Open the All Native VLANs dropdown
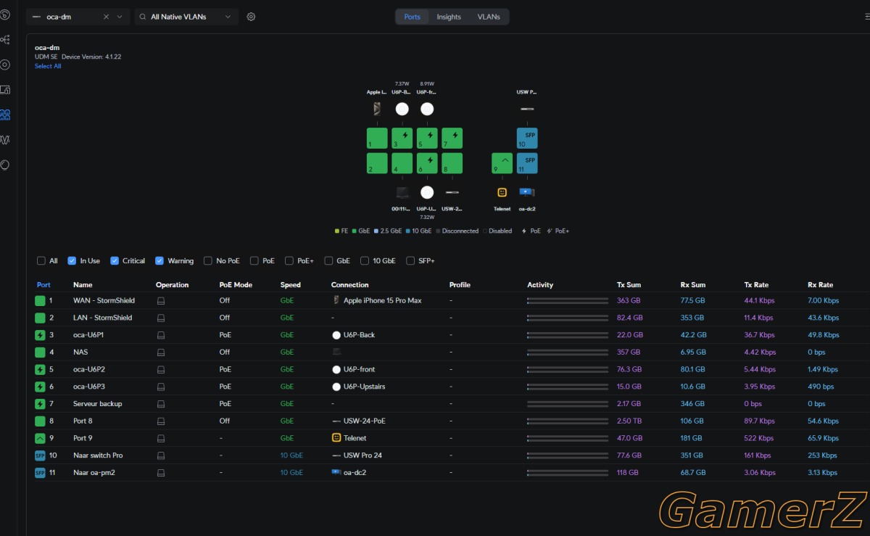 pos(187,17)
